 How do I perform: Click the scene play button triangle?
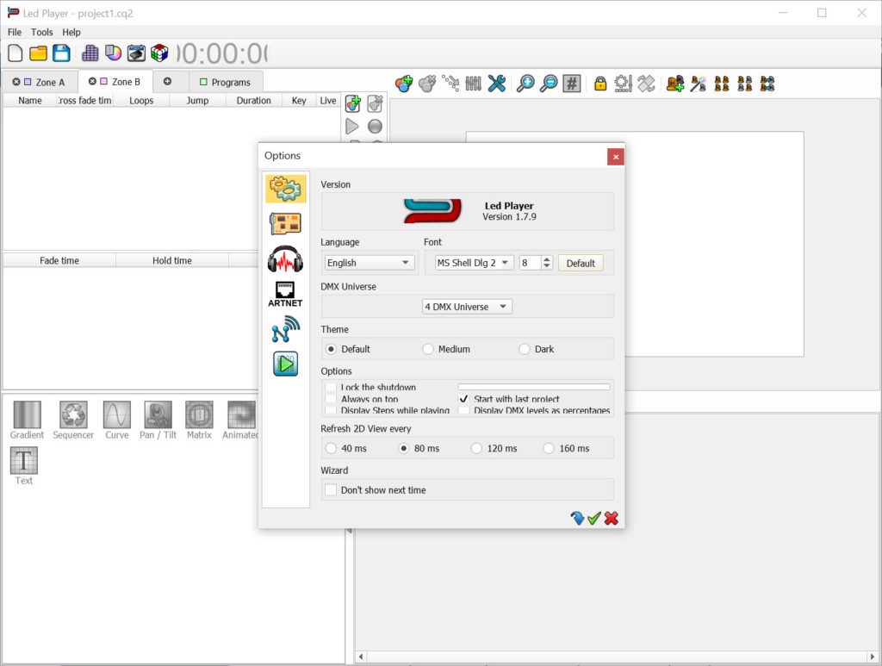point(352,127)
